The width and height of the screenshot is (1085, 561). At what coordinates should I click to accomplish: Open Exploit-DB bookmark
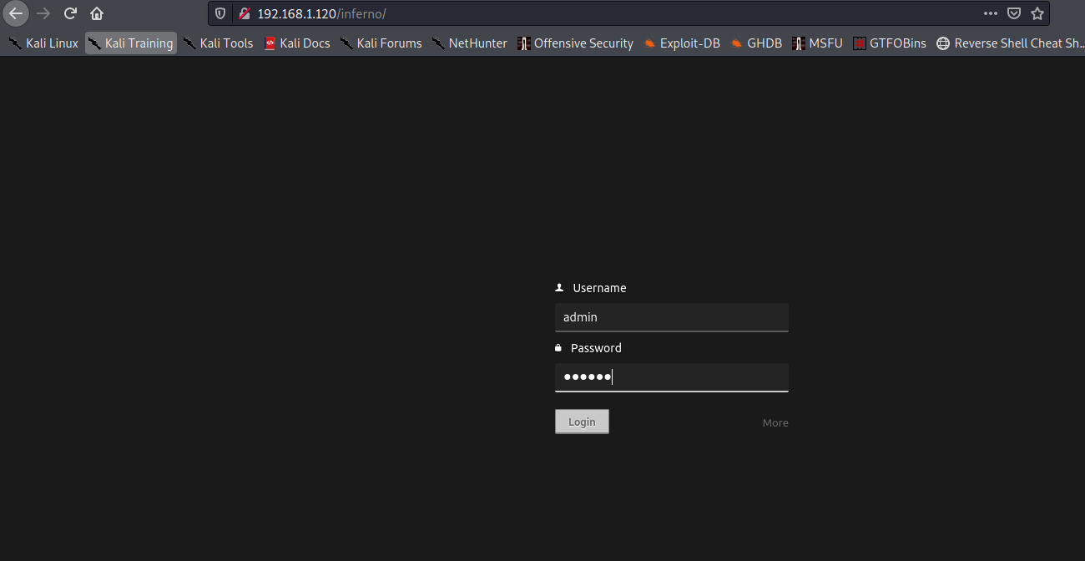tap(682, 43)
